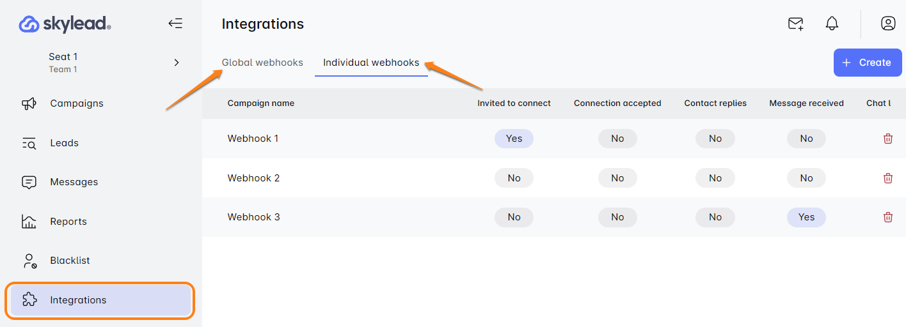Select the Individual webhooks tab
906x327 pixels.
click(x=371, y=63)
